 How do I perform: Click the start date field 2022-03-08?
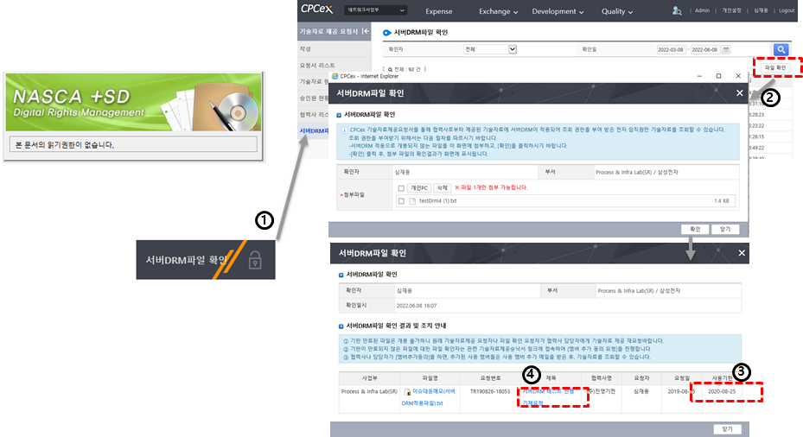click(672, 49)
